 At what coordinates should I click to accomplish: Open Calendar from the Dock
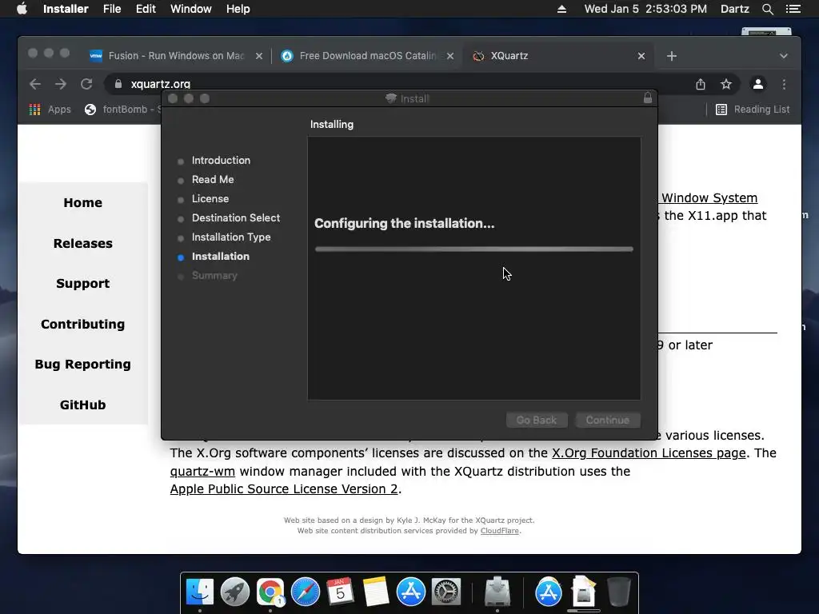(340, 592)
